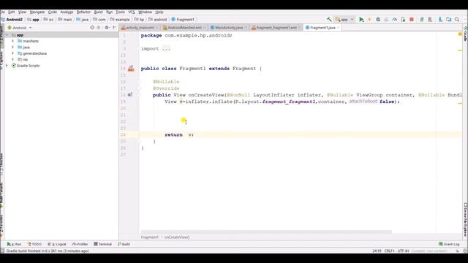Click the related XML gutter icon at line 14
The height and width of the screenshot is (263, 468).
point(131,69)
